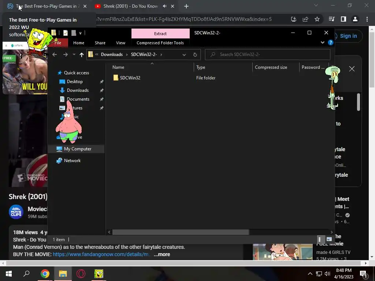Mute the Shrek tab via speaker icon

coord(164,6)
